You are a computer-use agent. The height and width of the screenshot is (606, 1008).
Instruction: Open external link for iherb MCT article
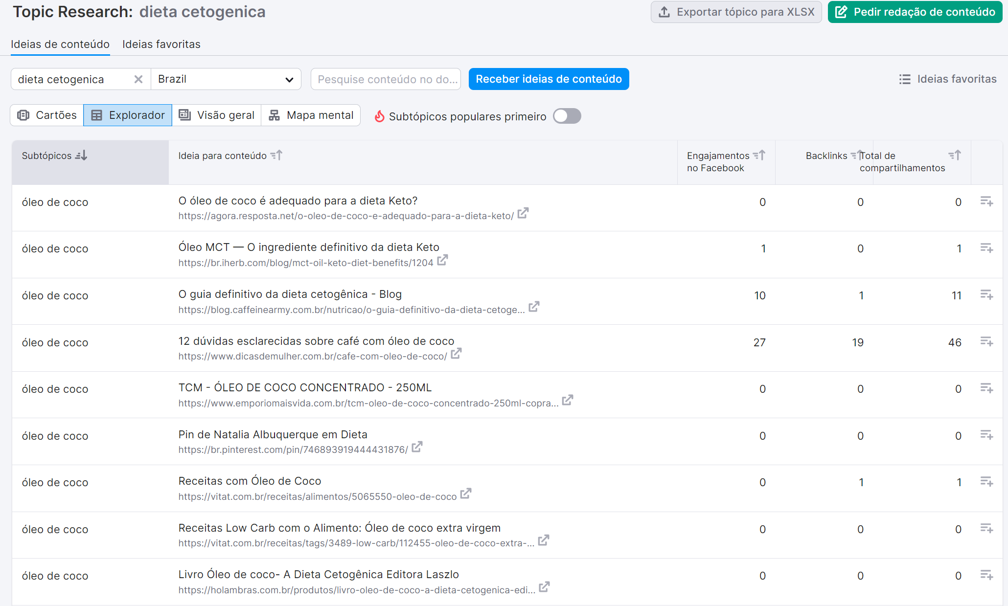click(442, 261)
